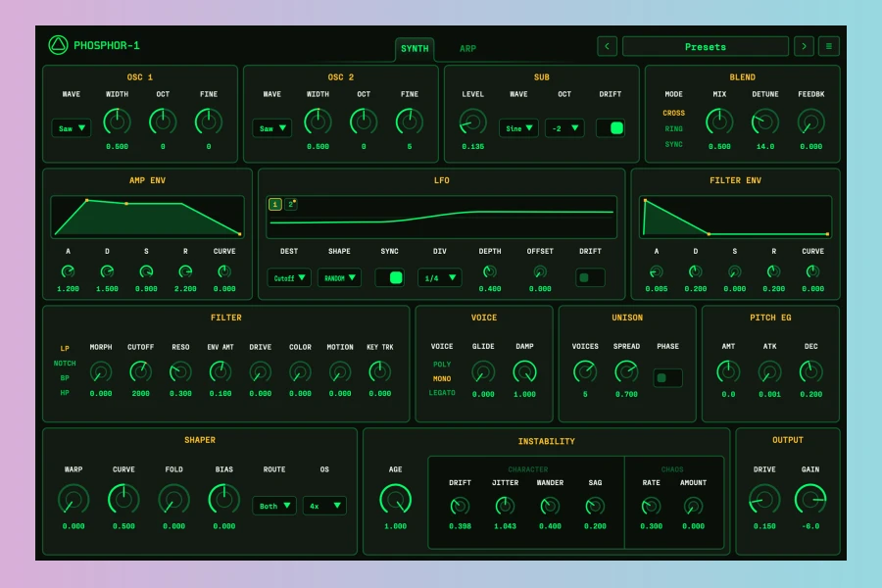Open the hamburger menu icon
Image resolution: width=882 pixels, height=588 pixels.
(x=828, y=47)
